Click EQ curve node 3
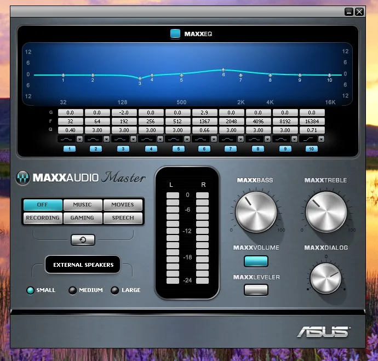This screenshot has width=378, height=361. pos(140,78)
